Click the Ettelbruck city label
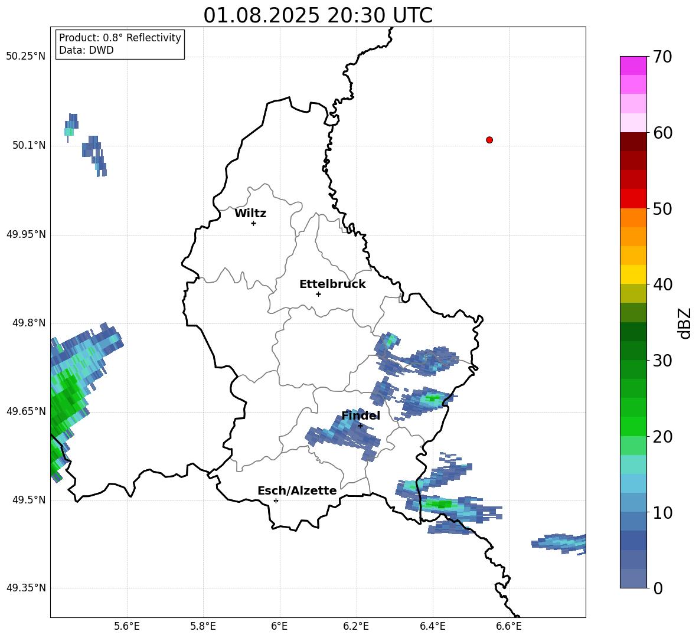The width and height of the screenshot is (699, 638). coord(332,284)
